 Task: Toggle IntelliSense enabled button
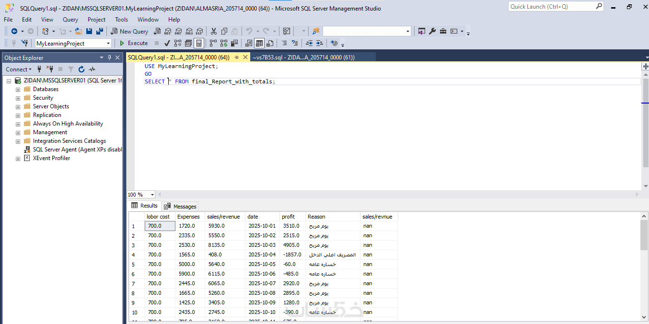coord(199,43)
